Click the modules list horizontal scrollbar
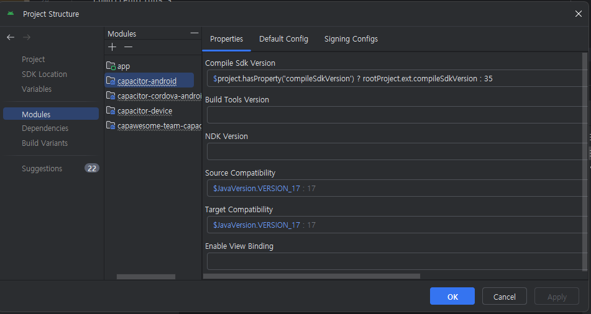This screenshot has height=314, width=591. [146, 277]
